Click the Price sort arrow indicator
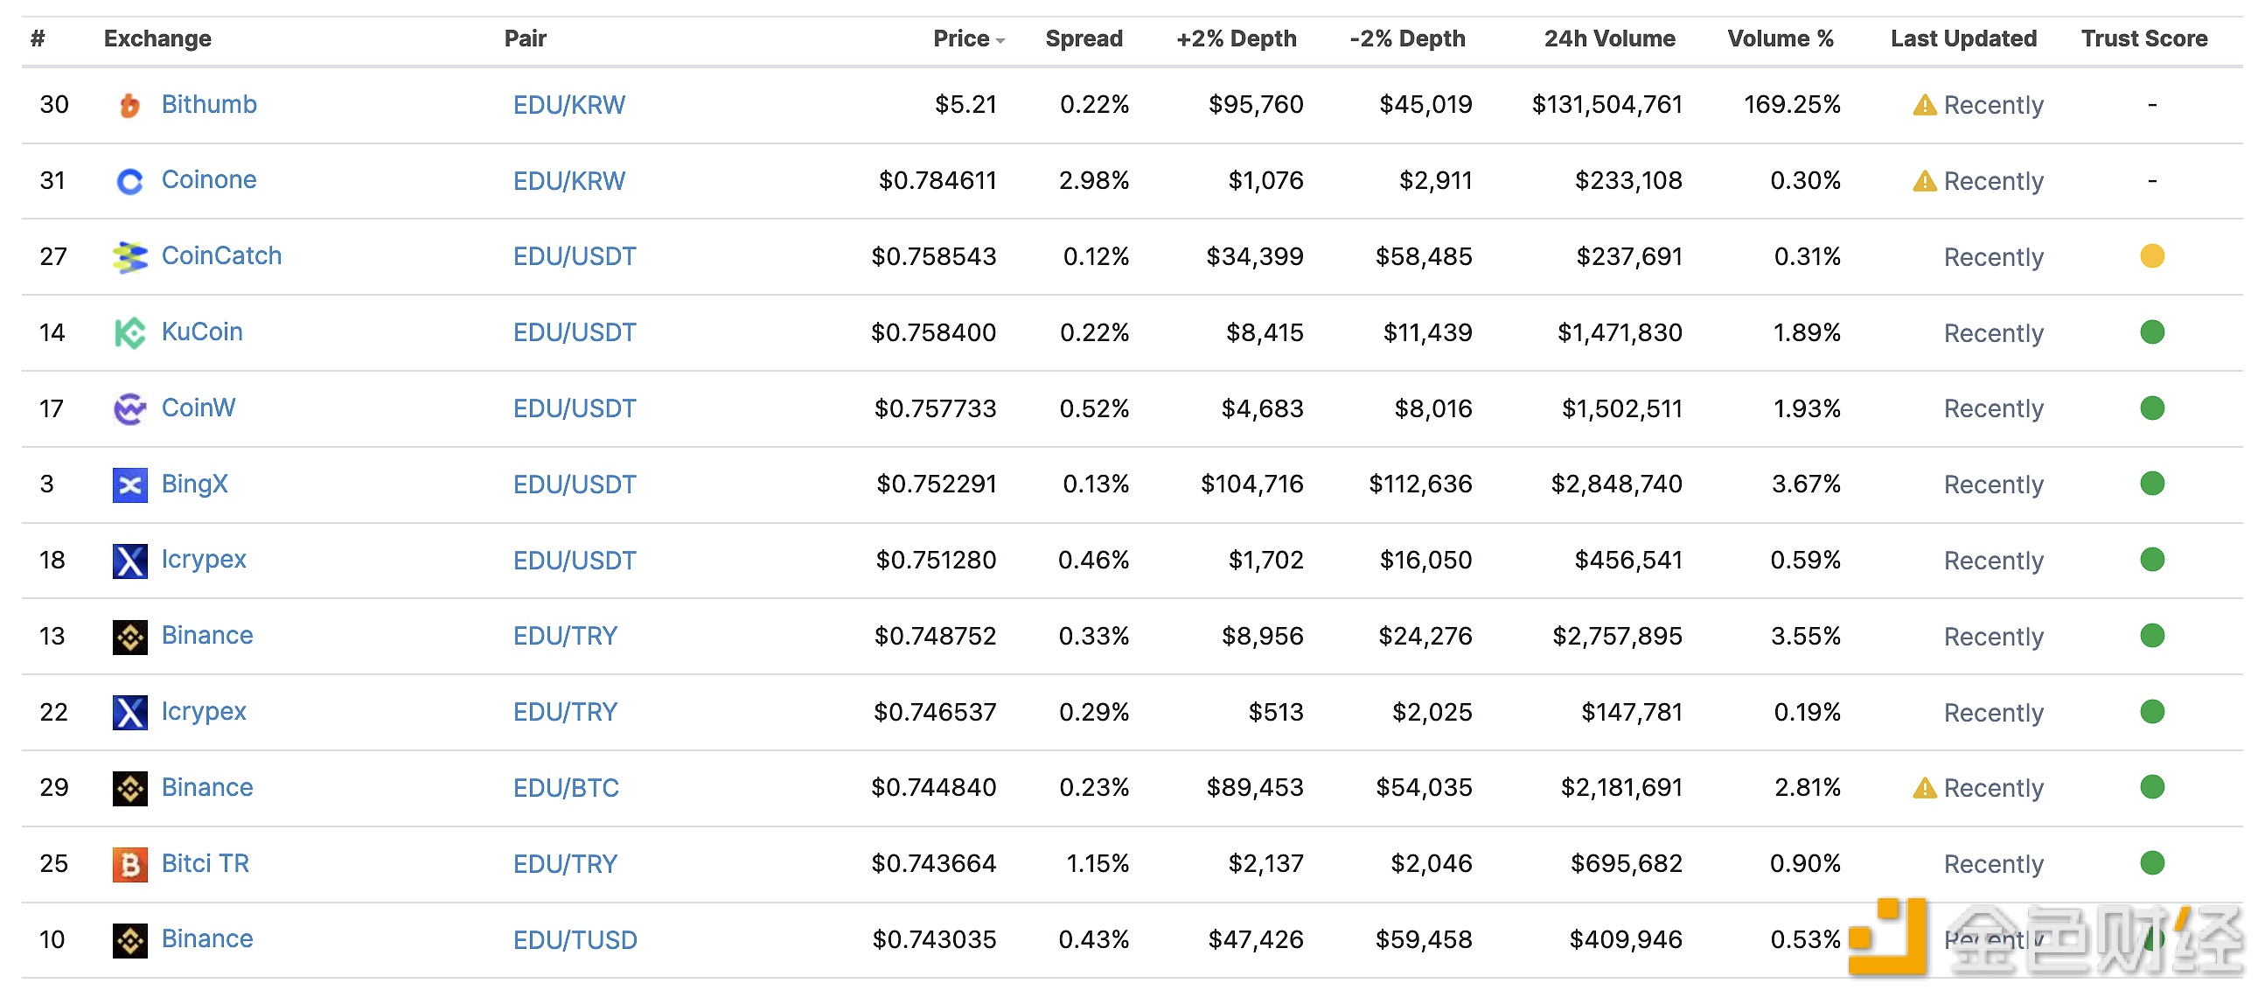Screen dimensions: 2258x990 1000,41
